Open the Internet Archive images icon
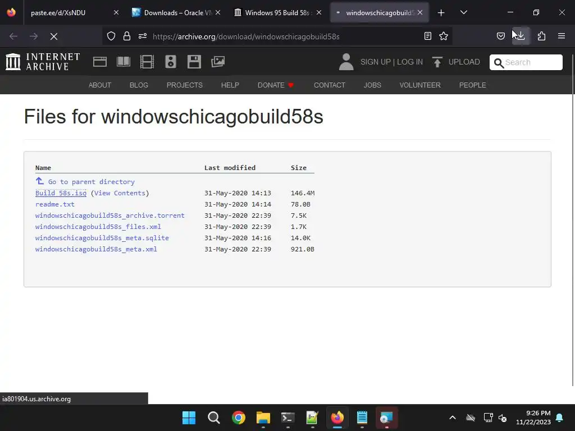575x431 pixels. tap(217, 62)
